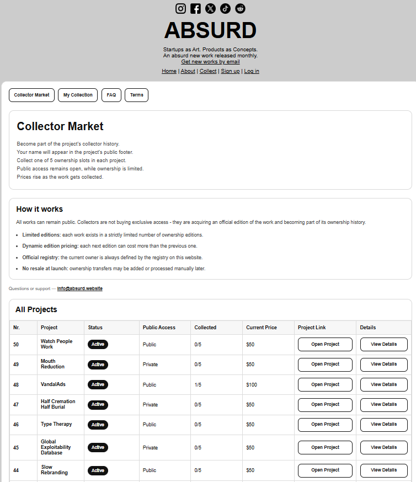Open Project for Half Cremation Half Burial

coord(325,405)
